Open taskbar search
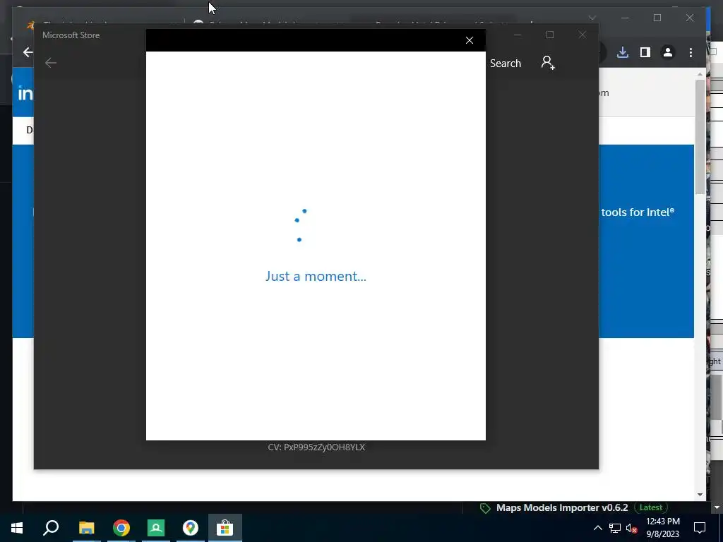 click(51, 528)
